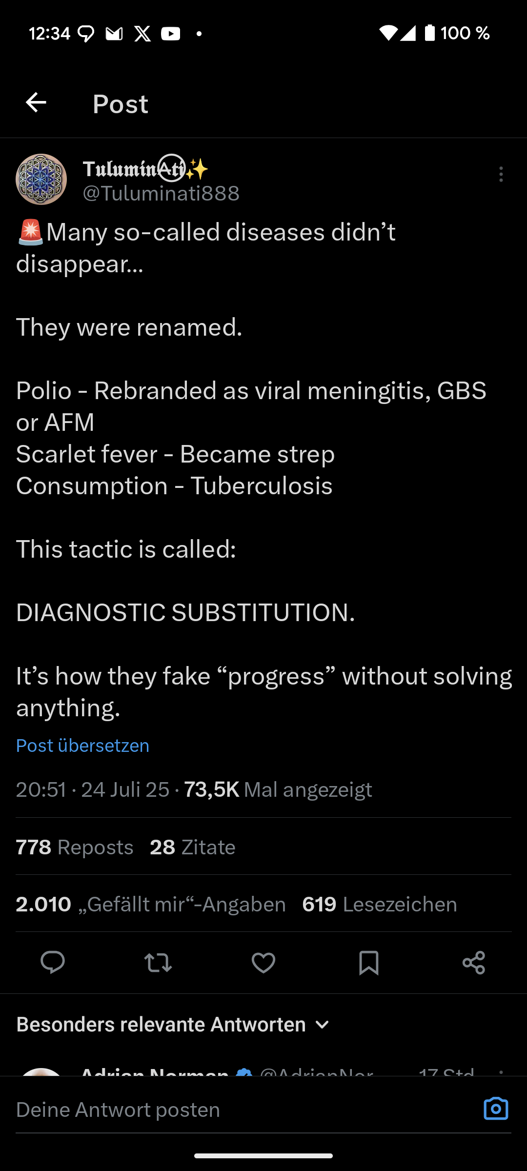The width and height of the screenshot is (527, 1171).
Task: Tap the YouTube notification icon in the status bar
Action: [x=171, y=34]
